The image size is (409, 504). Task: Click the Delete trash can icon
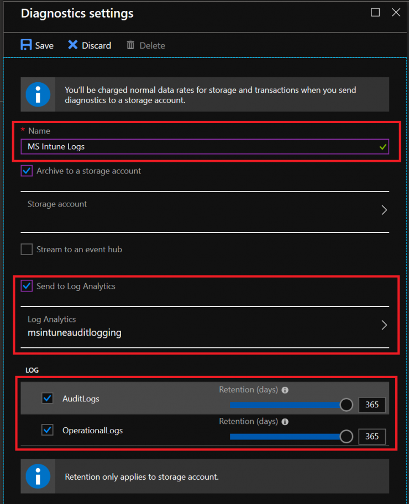pos(130,45)
